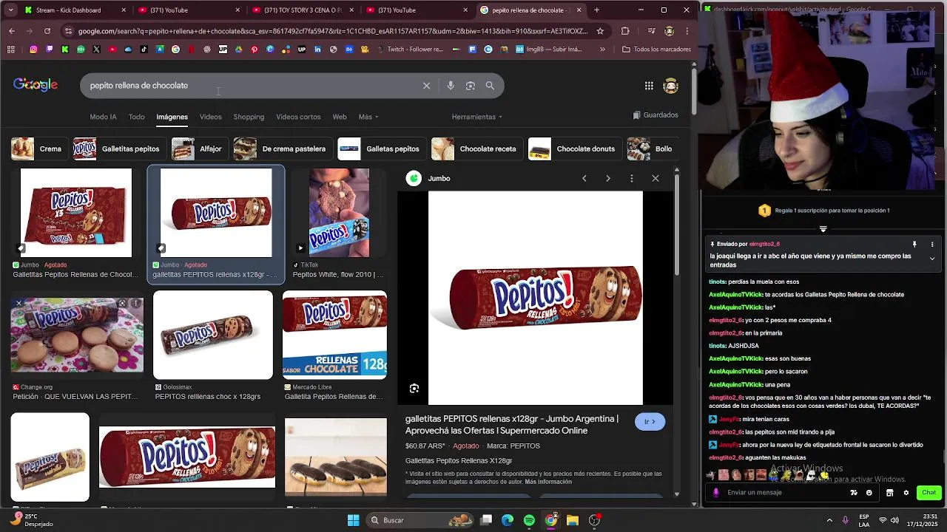The image size is (947, 532).
Task: Open the Mercado Libre Pepitos thumbnail
Action: (x=334, y=335)
